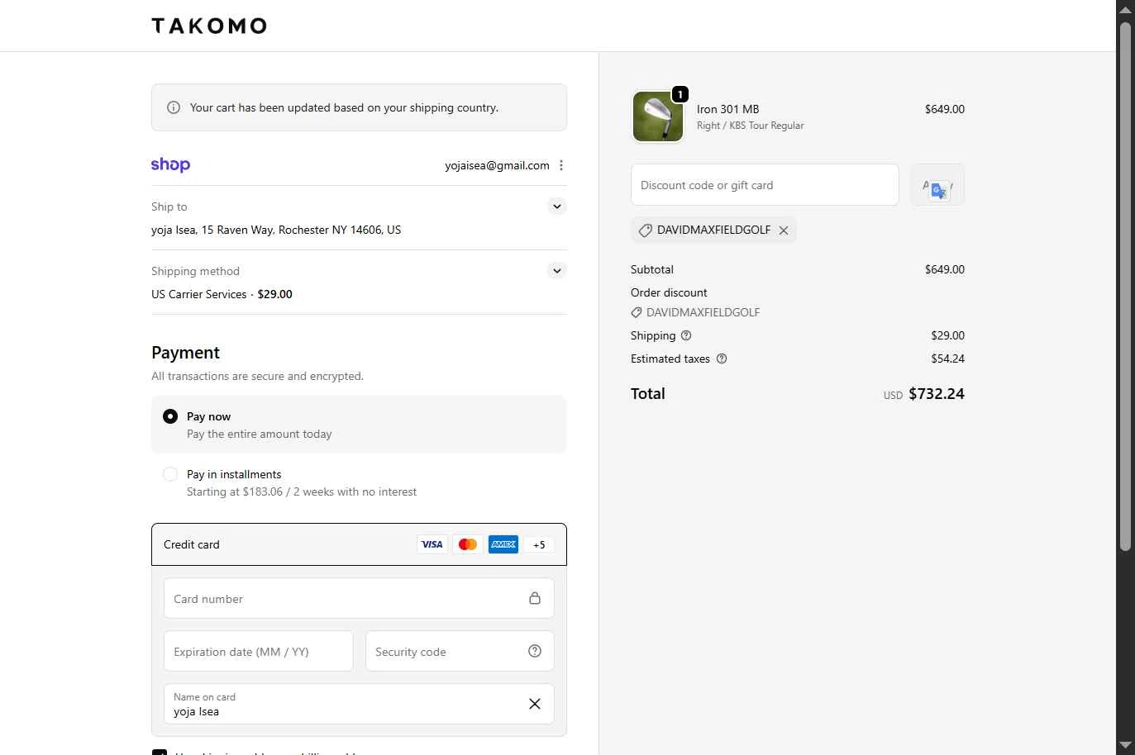Image resolution: width=1135 pixels, height=755 pixels.
Task: Click the $732.24 total amount
Action: pos(937,394)
